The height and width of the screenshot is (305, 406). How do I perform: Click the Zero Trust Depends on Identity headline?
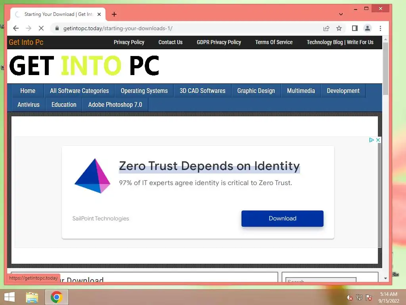pos(209,166)
